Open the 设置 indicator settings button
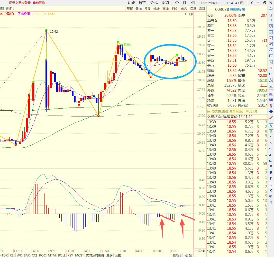Viewport: 274px width, 257px height. [x=118, y=255]
